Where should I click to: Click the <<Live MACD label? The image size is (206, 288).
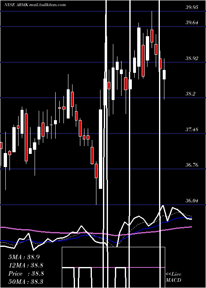coord(173,277)
